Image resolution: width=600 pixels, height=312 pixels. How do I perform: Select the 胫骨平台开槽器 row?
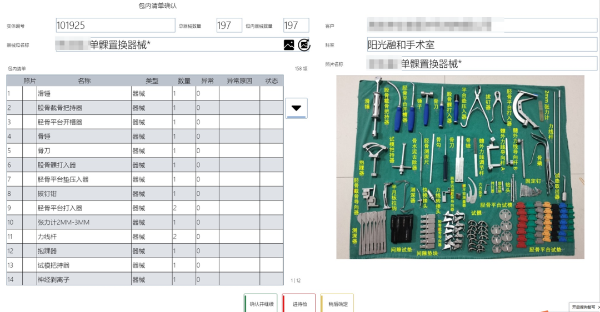[x=145, y=122]
